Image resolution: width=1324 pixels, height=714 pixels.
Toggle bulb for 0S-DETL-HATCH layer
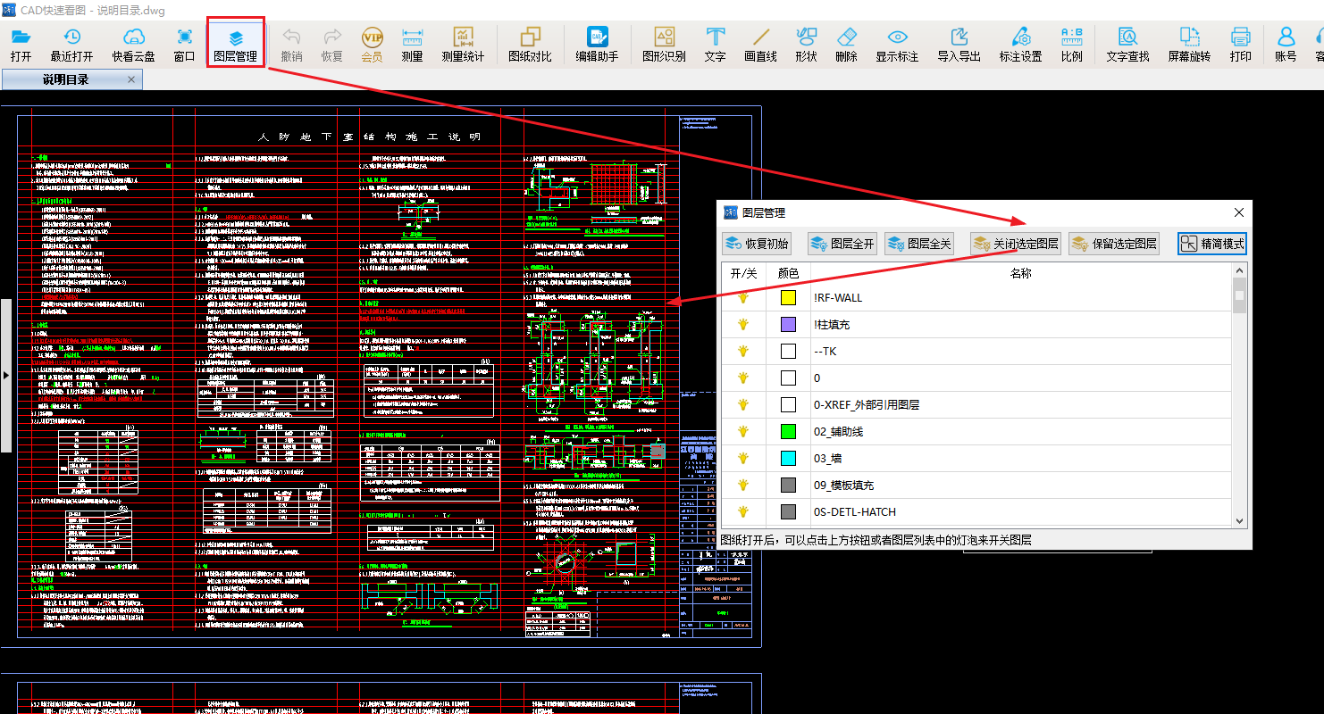pos(742,512)
